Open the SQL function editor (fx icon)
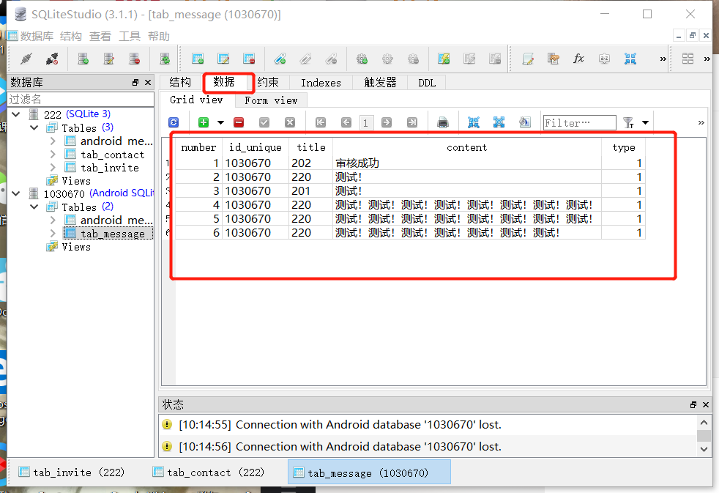This screenshot has width=719, height=493. pos(578,58)
